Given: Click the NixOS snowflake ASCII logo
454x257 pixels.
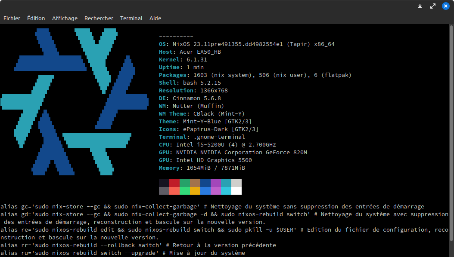Looking at the screenshot, I should coord(75,102).
